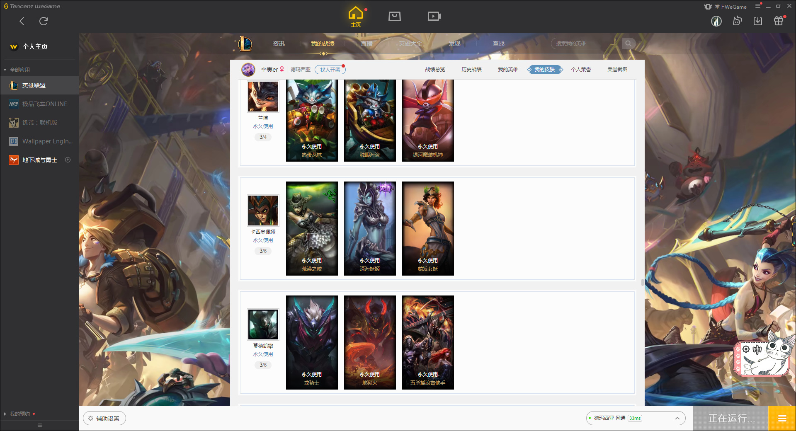The height and width of the screenshot is (431, 796).
Task: Switch to 荣誉截图 sub-tab
Action: point(617,70)
